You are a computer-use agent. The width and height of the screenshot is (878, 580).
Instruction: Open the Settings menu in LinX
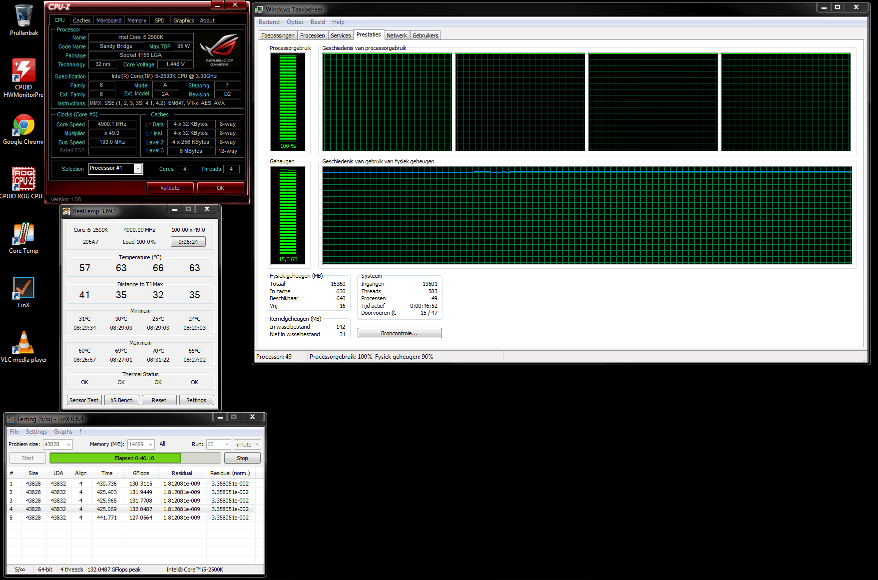pos(36,432)
